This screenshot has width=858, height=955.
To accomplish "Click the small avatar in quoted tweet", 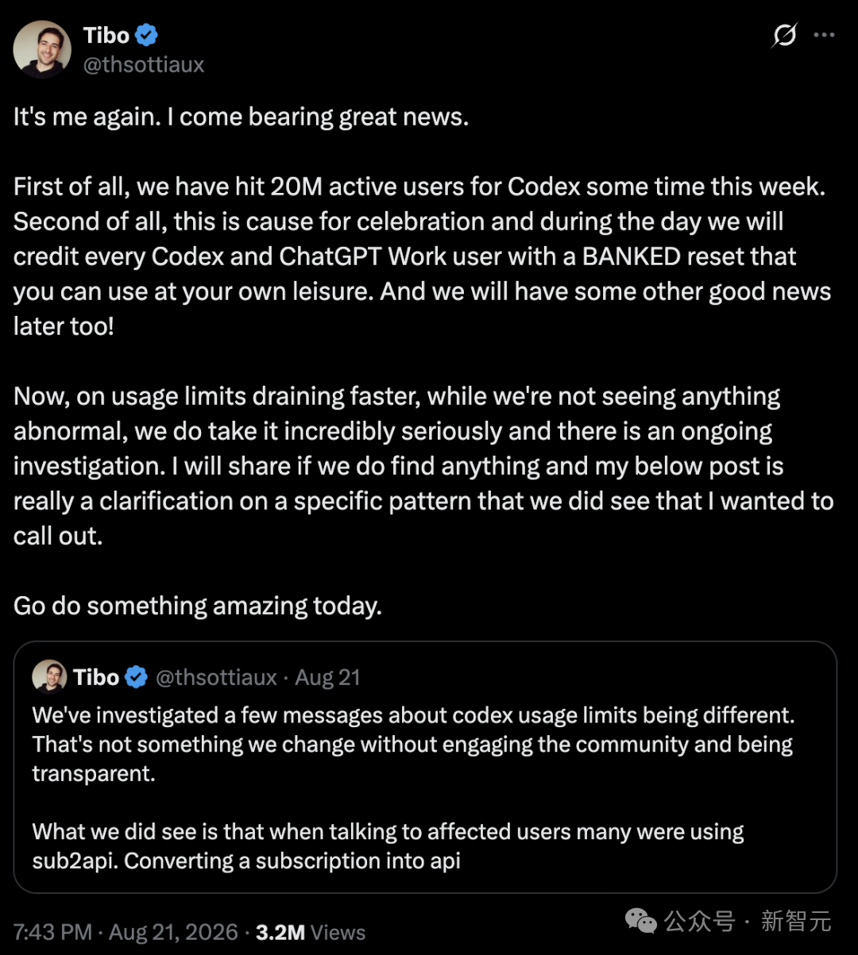I will [49, 677].
